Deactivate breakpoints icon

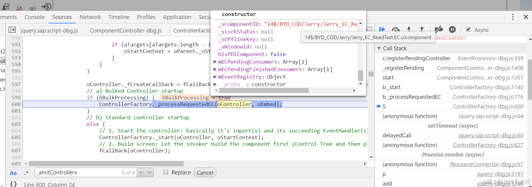439,30
